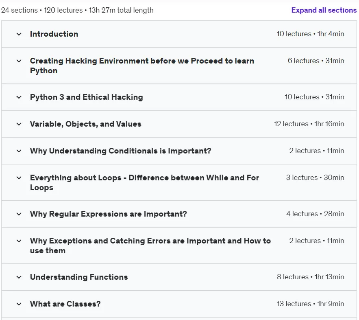Open Understanding Functions section title
Viewport: 359px width, 320px height.
79,277
